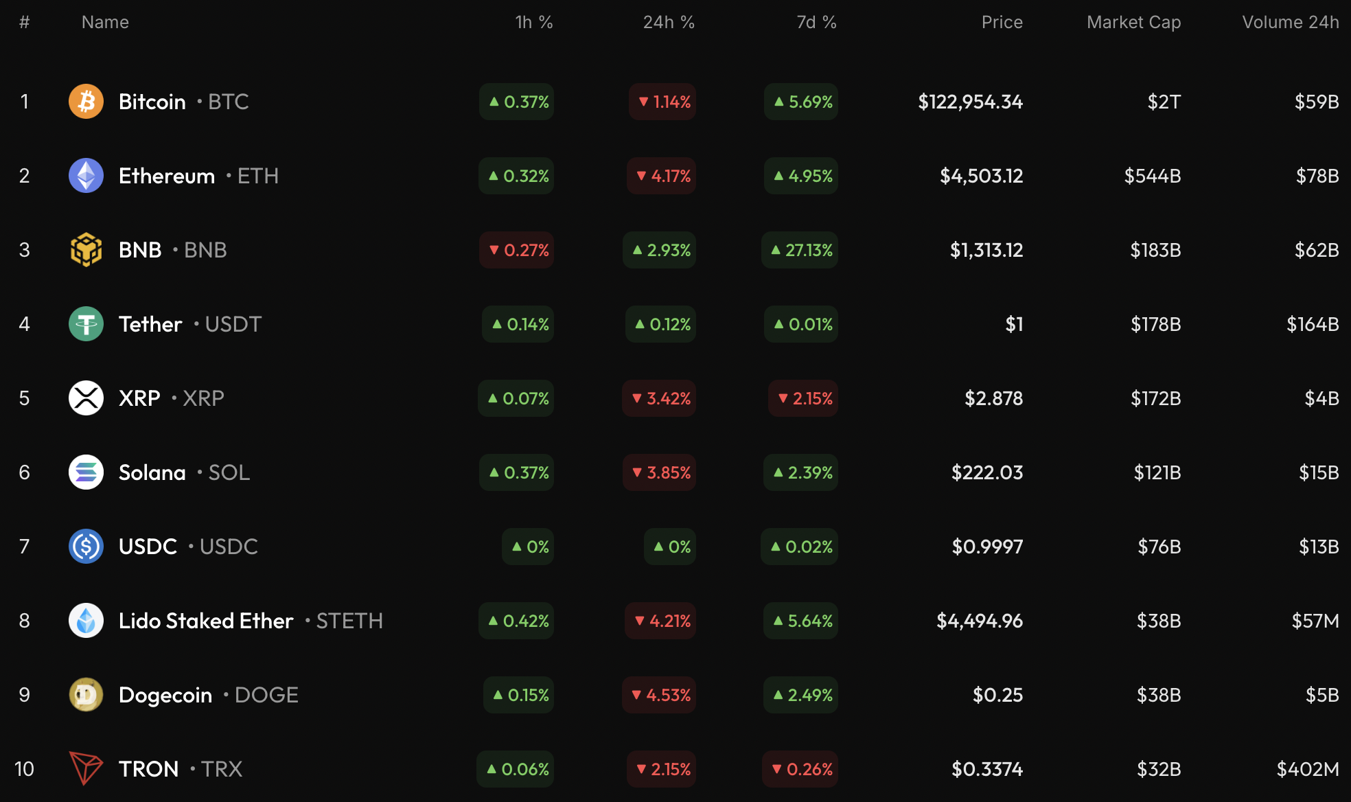This screenshot has width=1351, height=802.
Task: Click the Tether logo icon
Action: coord(86,324)
